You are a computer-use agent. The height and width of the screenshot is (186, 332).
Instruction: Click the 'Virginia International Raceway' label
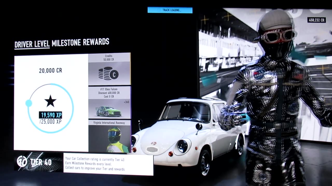pyautogui.click(x=109, y=123)
